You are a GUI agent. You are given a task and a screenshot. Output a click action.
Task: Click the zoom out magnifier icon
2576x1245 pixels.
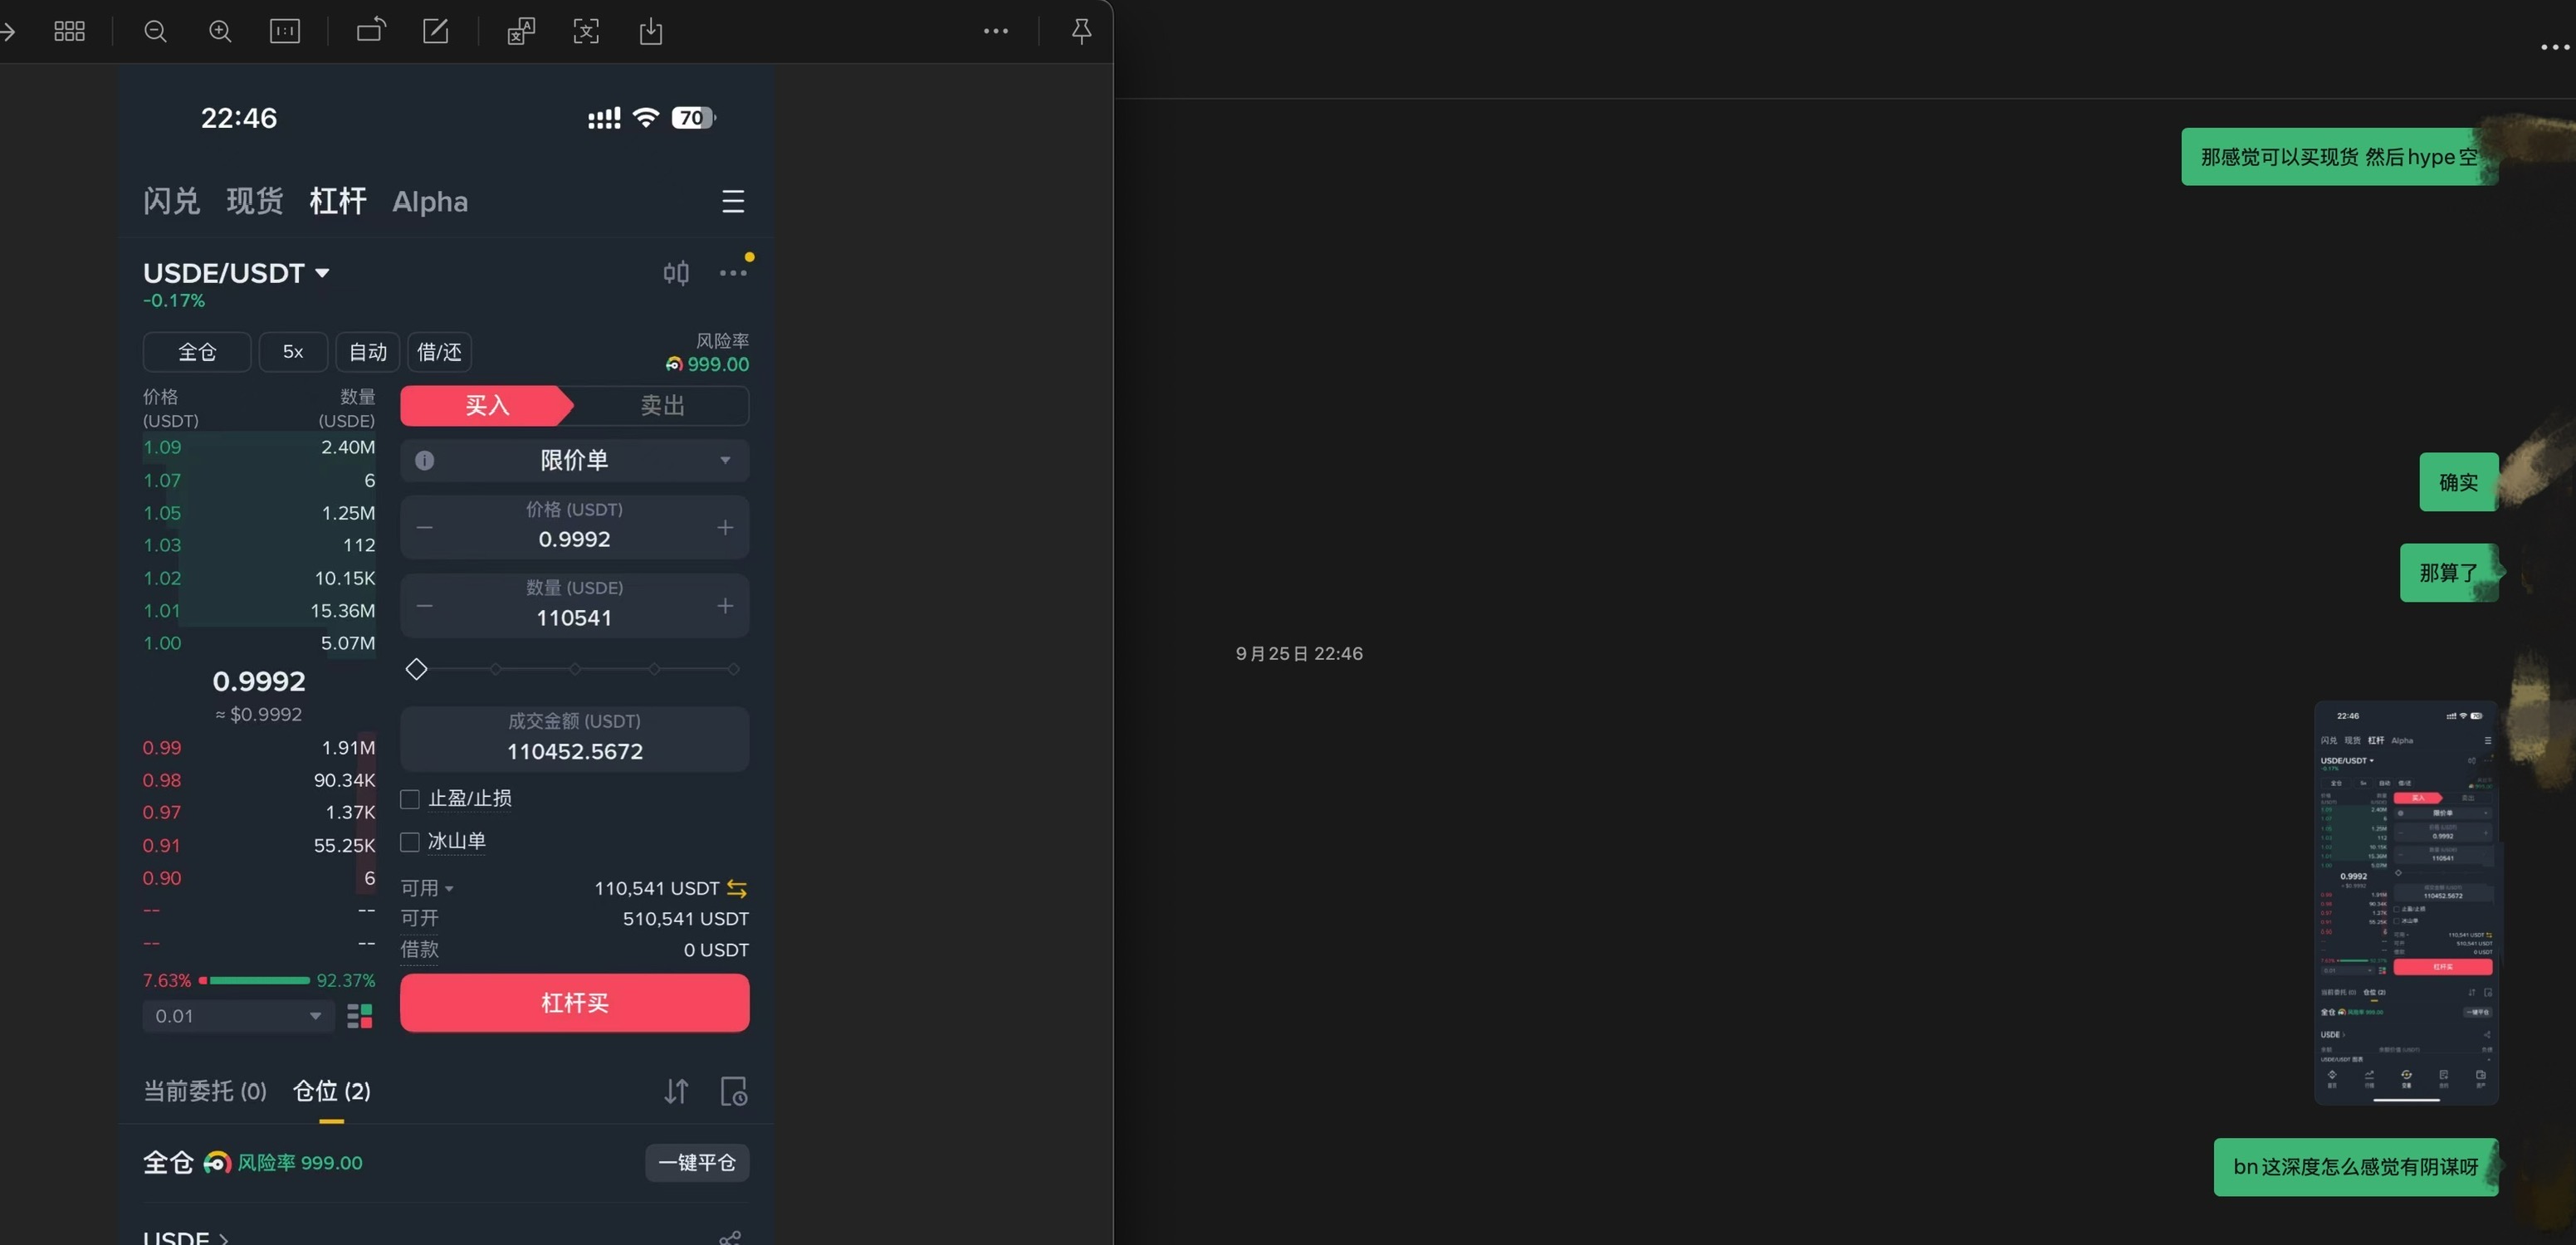[x=155, y=31]
